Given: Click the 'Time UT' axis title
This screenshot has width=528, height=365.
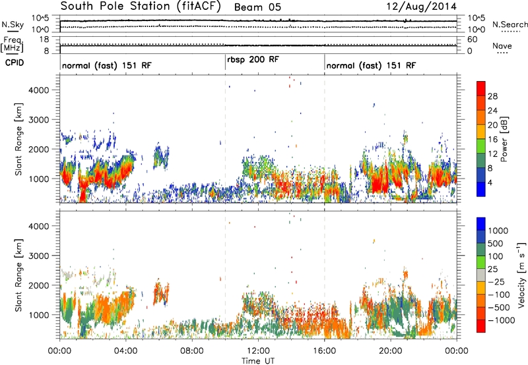Looking at the screenshot, I should tap(258, 361).
